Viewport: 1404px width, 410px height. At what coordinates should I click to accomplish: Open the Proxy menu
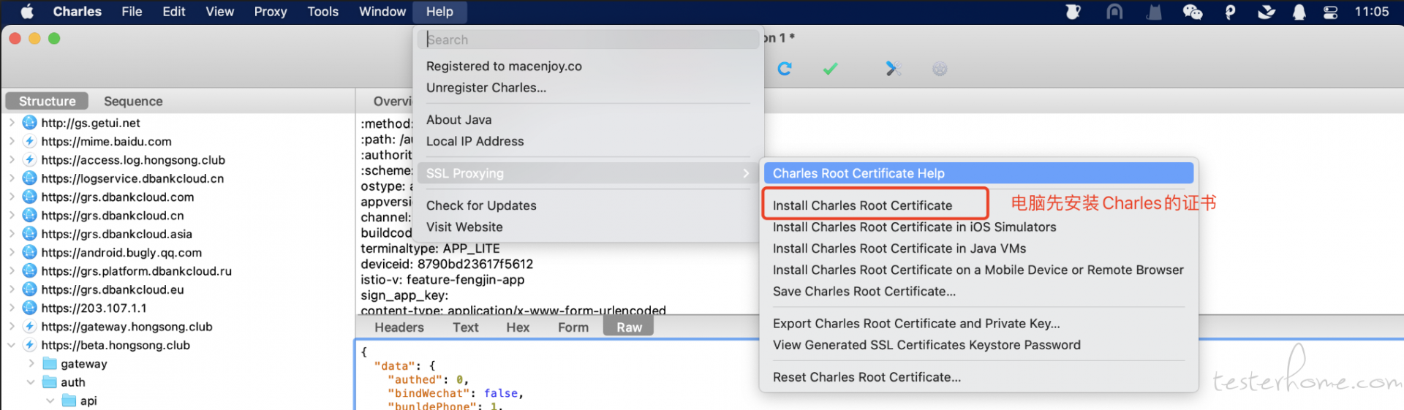click(x=271, y=12)
